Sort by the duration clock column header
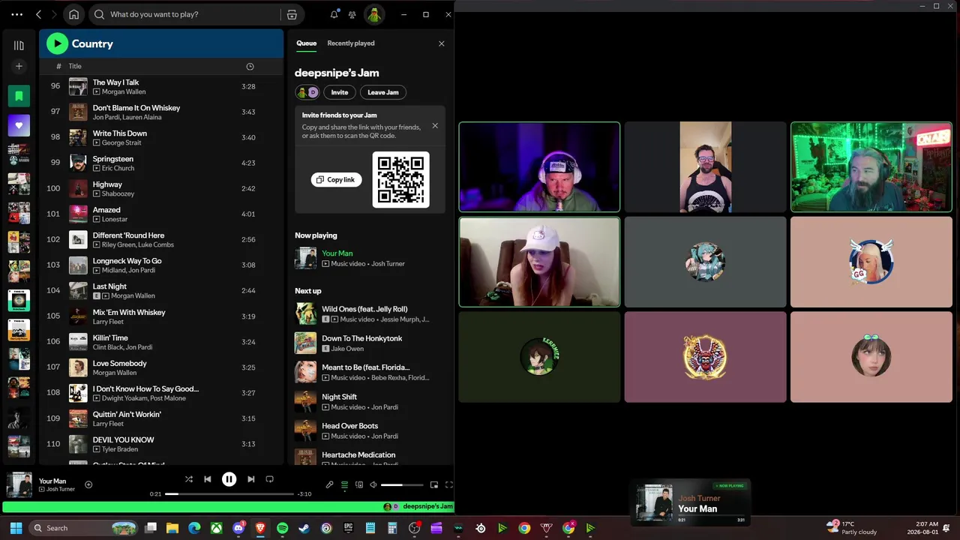Image resolution: width=960 pixels, height=540 pixels. click(x=250, y=66)
